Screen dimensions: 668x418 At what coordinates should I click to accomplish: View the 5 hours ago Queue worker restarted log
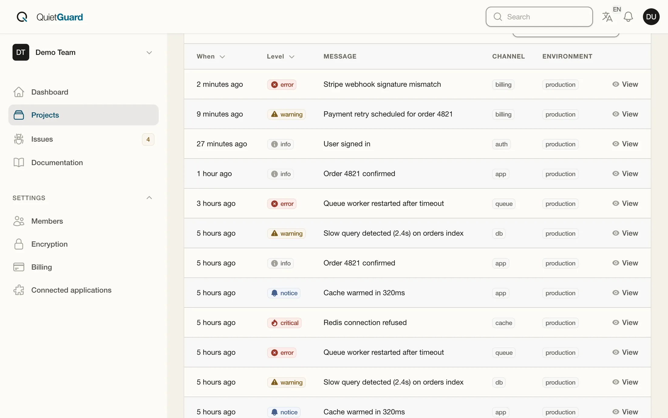click(x=625, y=352)
